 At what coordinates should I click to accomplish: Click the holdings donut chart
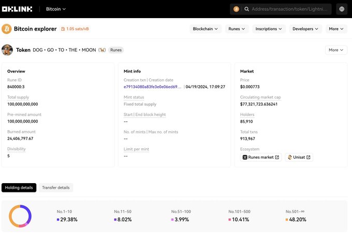pos(20,216)
